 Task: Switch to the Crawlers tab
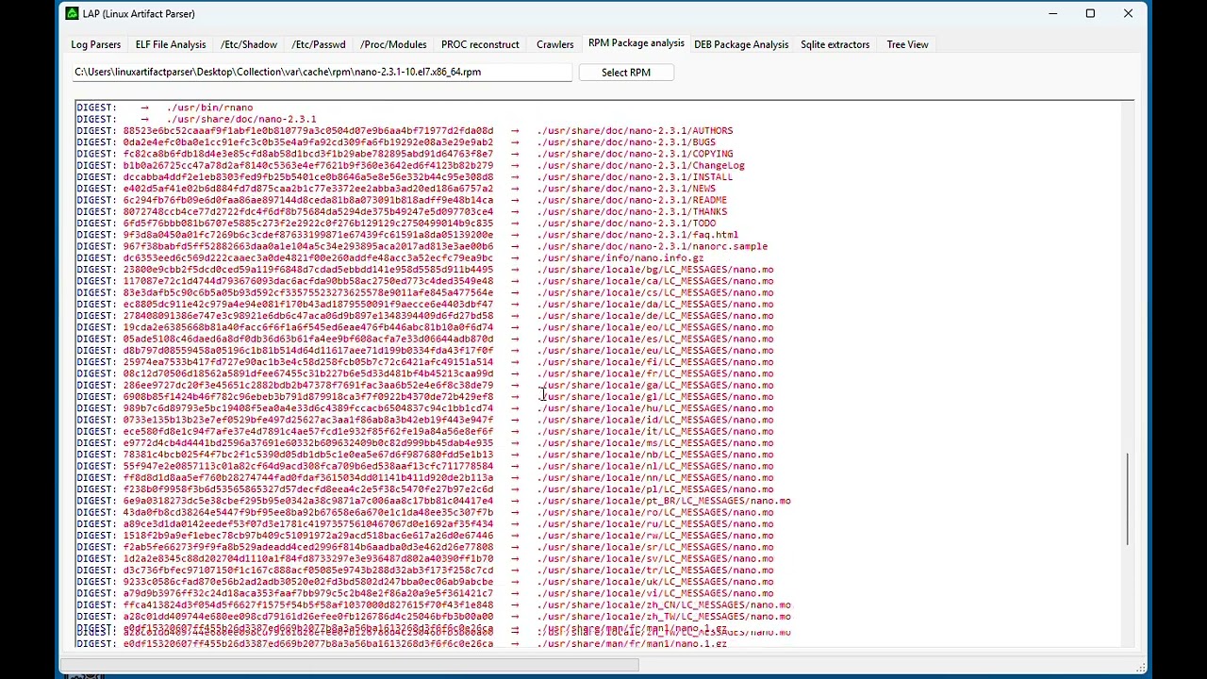(x=554, y=44)
